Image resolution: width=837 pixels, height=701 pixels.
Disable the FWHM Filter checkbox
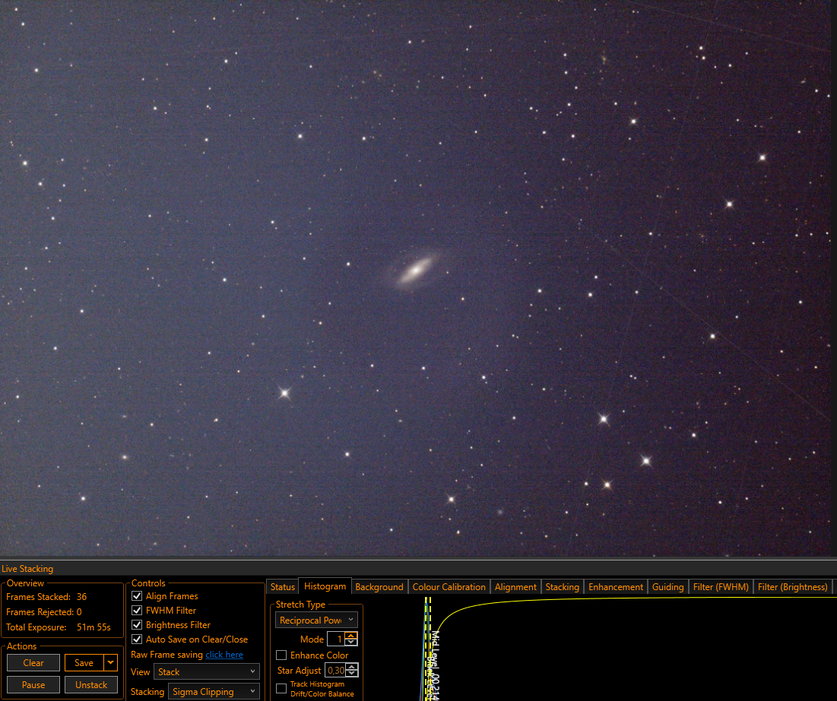click(137, 611)
